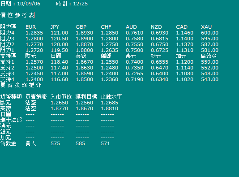The height and width of the screenshot is (177, 239).
Task: Click the 支持2 row label
Action: coord(7,68)
